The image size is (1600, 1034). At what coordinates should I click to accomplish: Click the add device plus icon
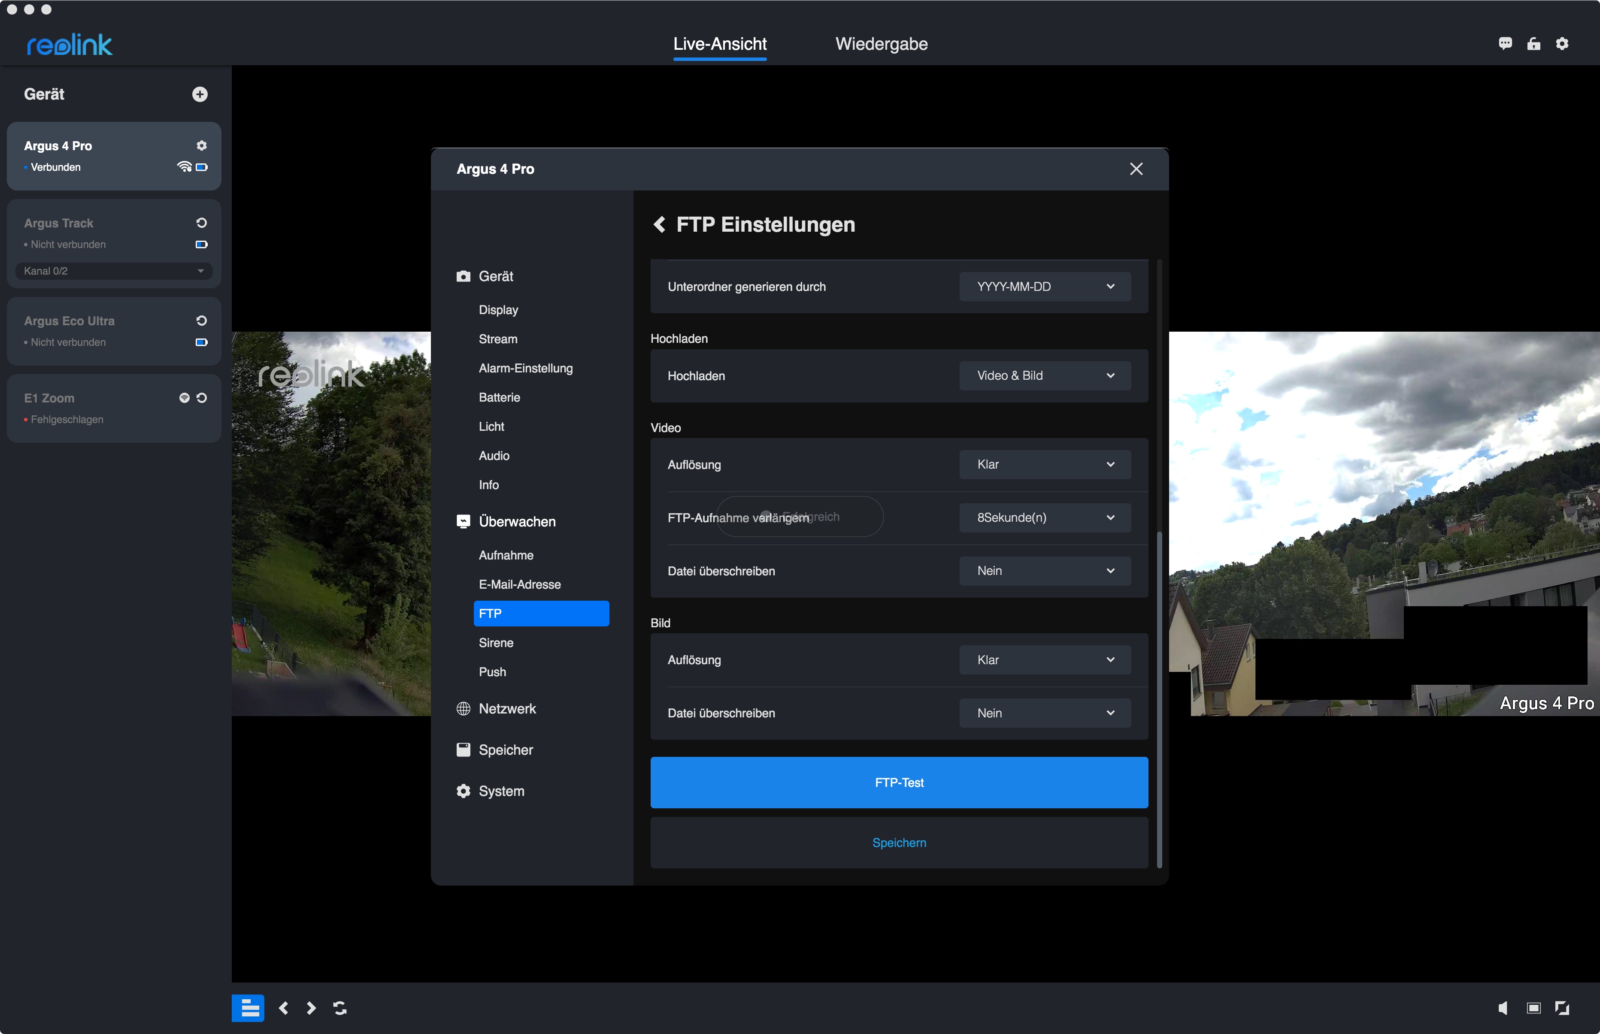click(x=200, y=94)
